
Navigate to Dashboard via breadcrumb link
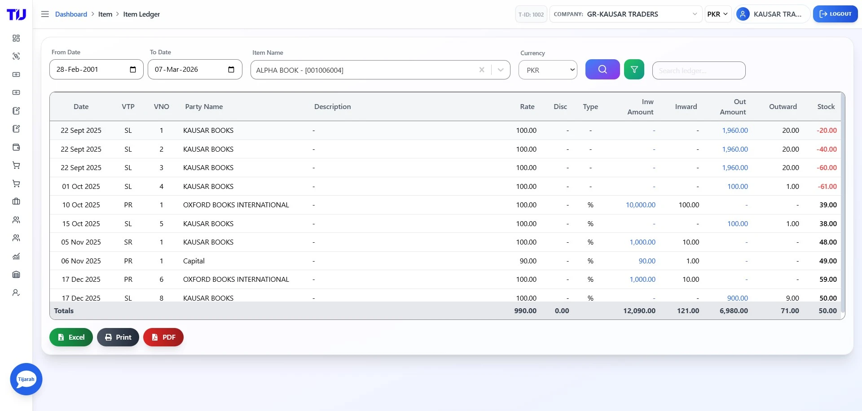71,14
